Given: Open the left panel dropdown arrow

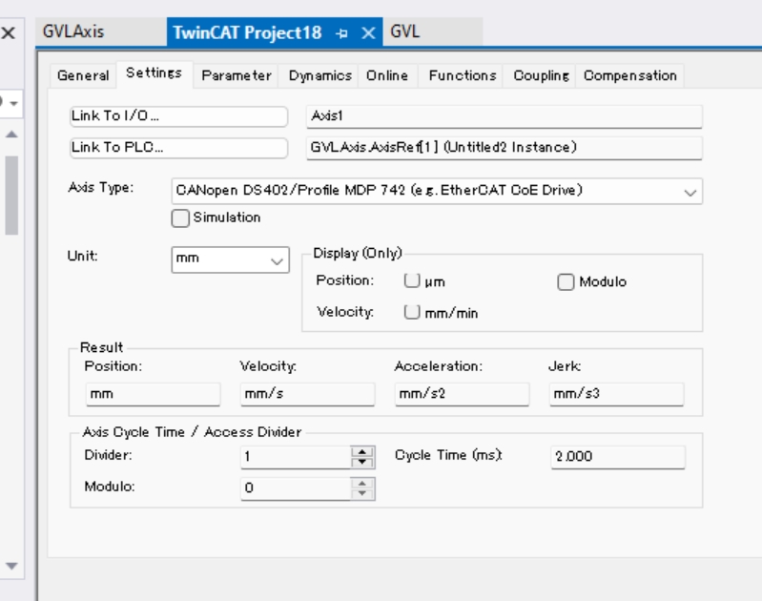Looking at the screenshot, I should coord(14,103).
